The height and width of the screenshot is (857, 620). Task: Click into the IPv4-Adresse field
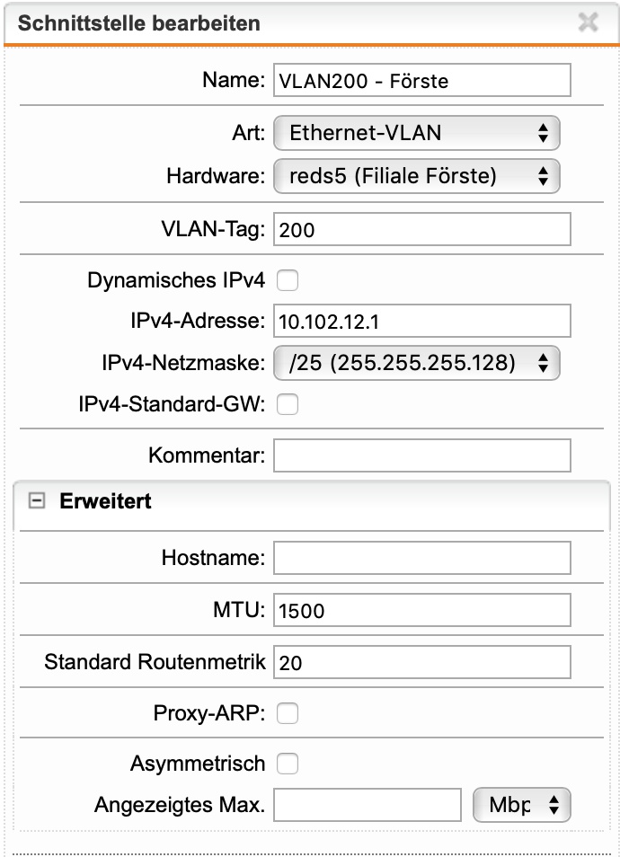click(421, 321)
